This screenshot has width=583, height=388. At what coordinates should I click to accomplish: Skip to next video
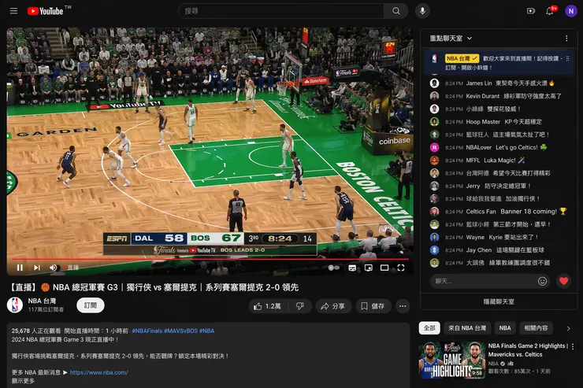click(36, 268)
